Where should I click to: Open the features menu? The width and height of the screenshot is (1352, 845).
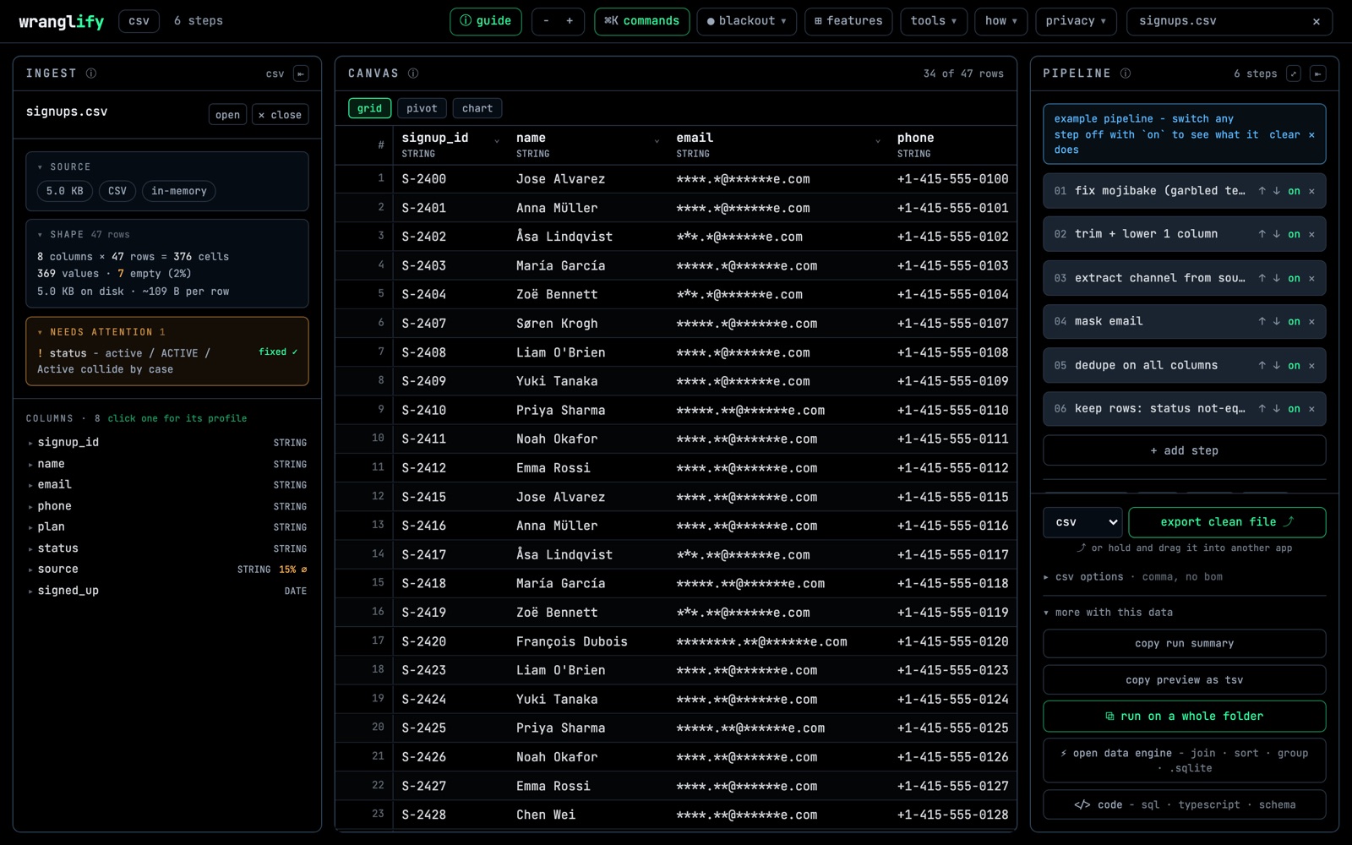tap(848, 21)
